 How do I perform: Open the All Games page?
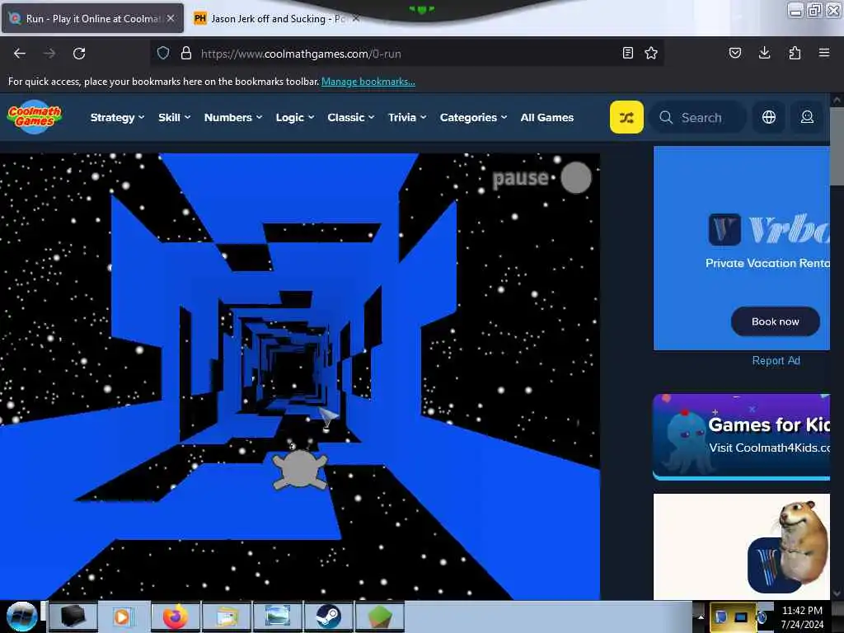point(547,117)
